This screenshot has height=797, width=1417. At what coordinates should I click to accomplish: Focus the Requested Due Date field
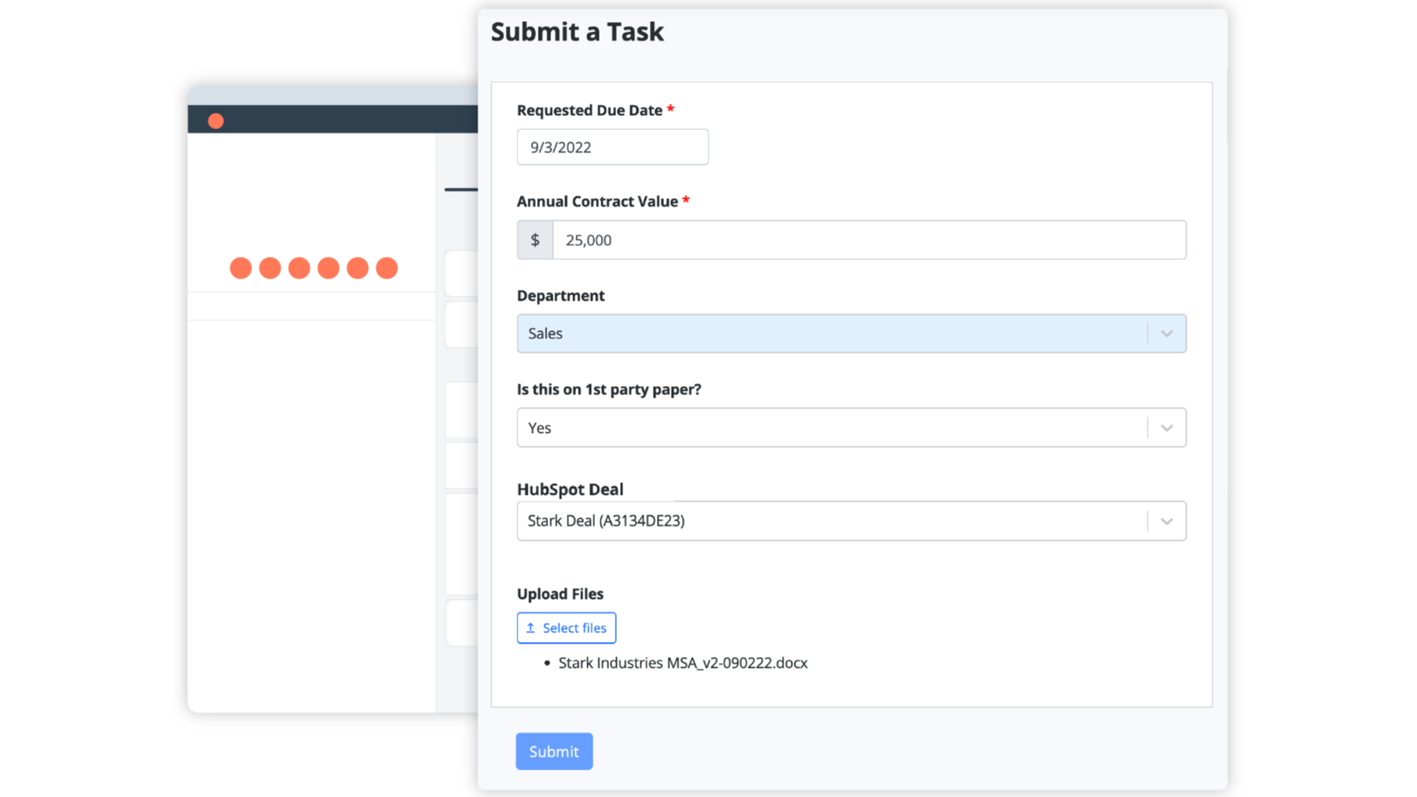pos(612,147)
